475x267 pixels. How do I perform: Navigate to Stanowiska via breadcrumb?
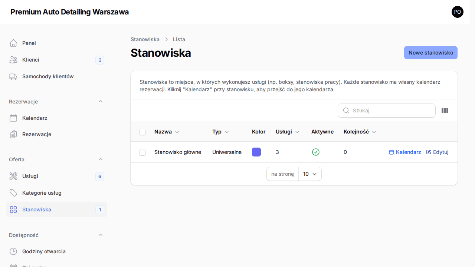pyautogui.click(x=145, y=39)
